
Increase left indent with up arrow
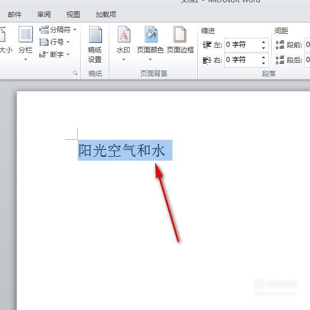point(264,42)
